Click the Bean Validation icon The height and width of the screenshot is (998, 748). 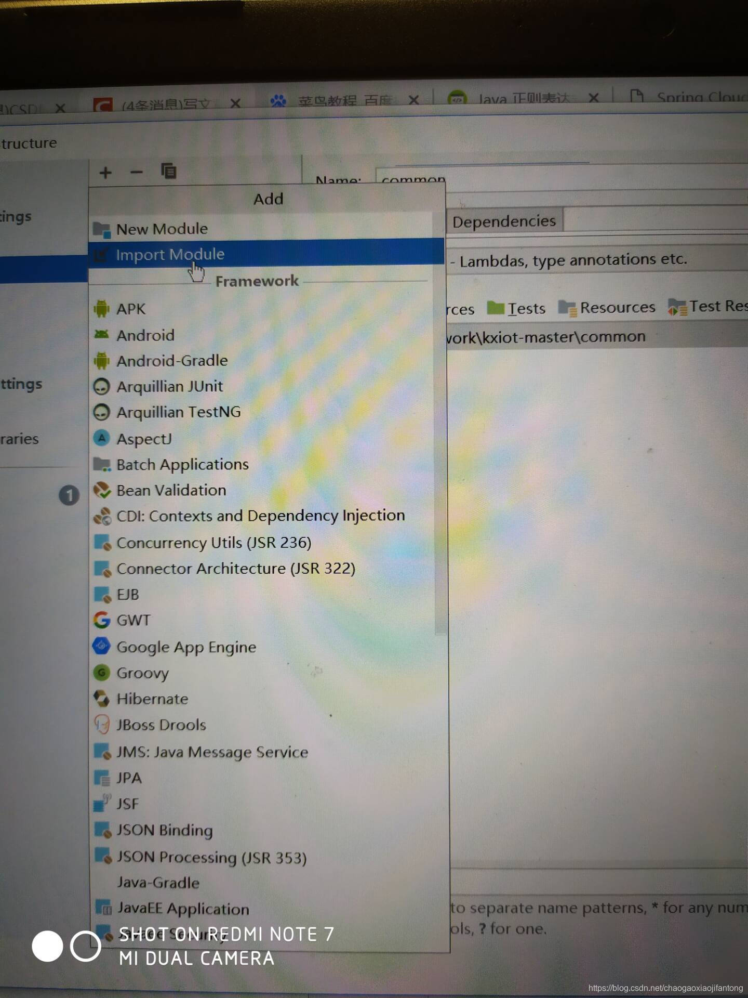(102, 490)
